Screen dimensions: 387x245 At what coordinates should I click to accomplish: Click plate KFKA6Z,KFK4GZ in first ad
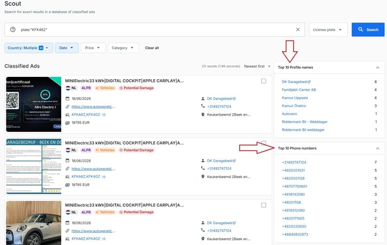85,114
